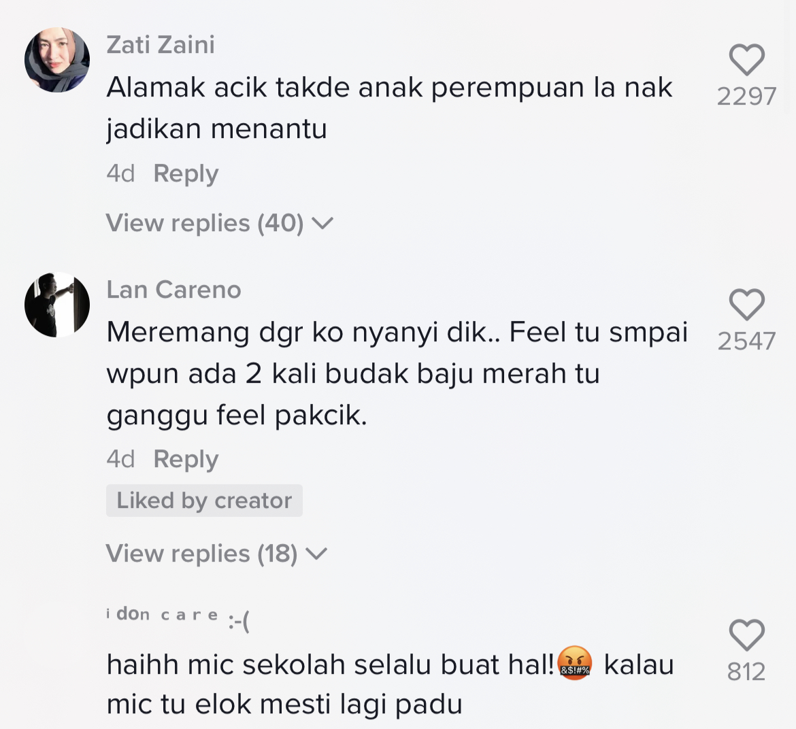Click the 'Liked by creator' badge
The width and height of the screenshot is (796, 729).
(204, 501)
